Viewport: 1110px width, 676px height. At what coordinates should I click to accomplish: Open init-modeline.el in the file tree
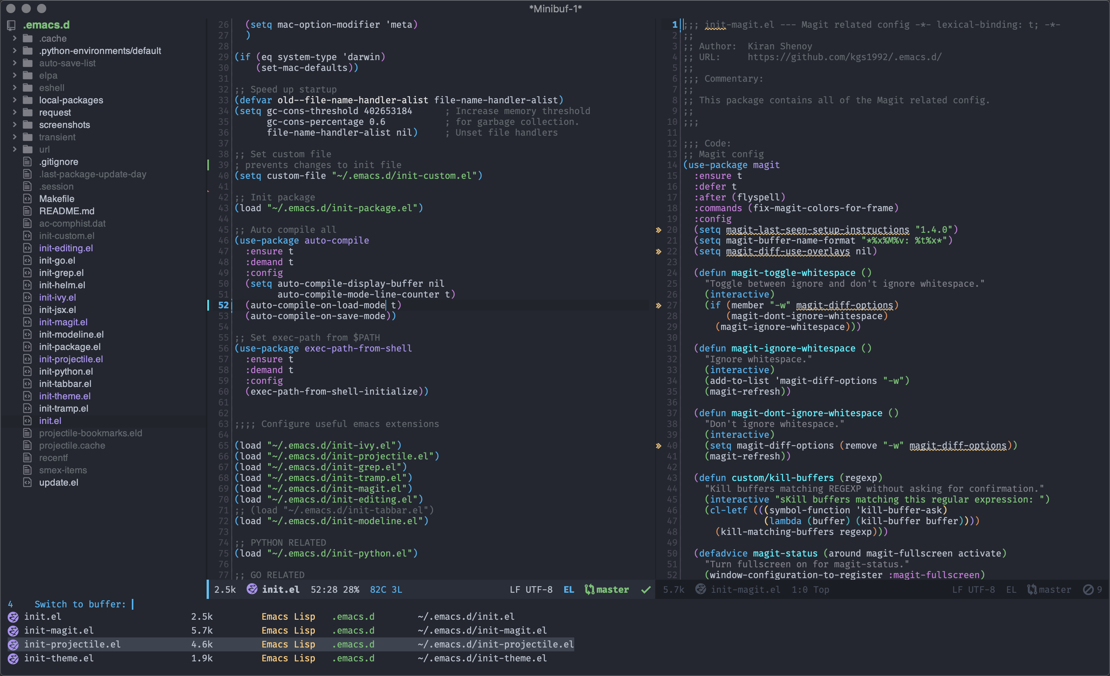tap(71, 334)
